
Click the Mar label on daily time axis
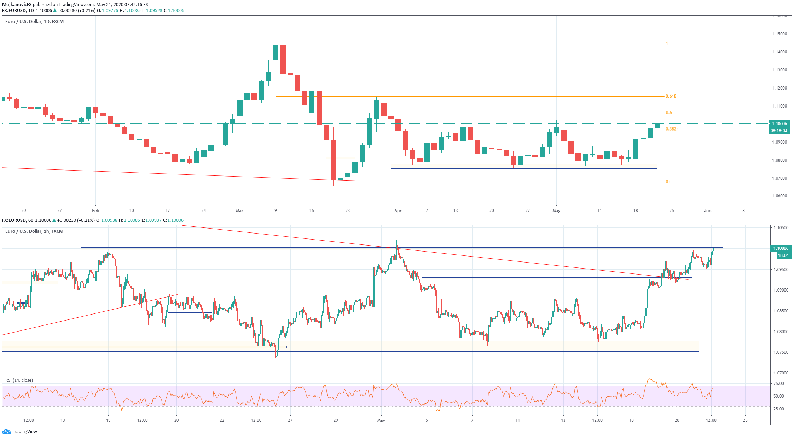coord(239,211)
